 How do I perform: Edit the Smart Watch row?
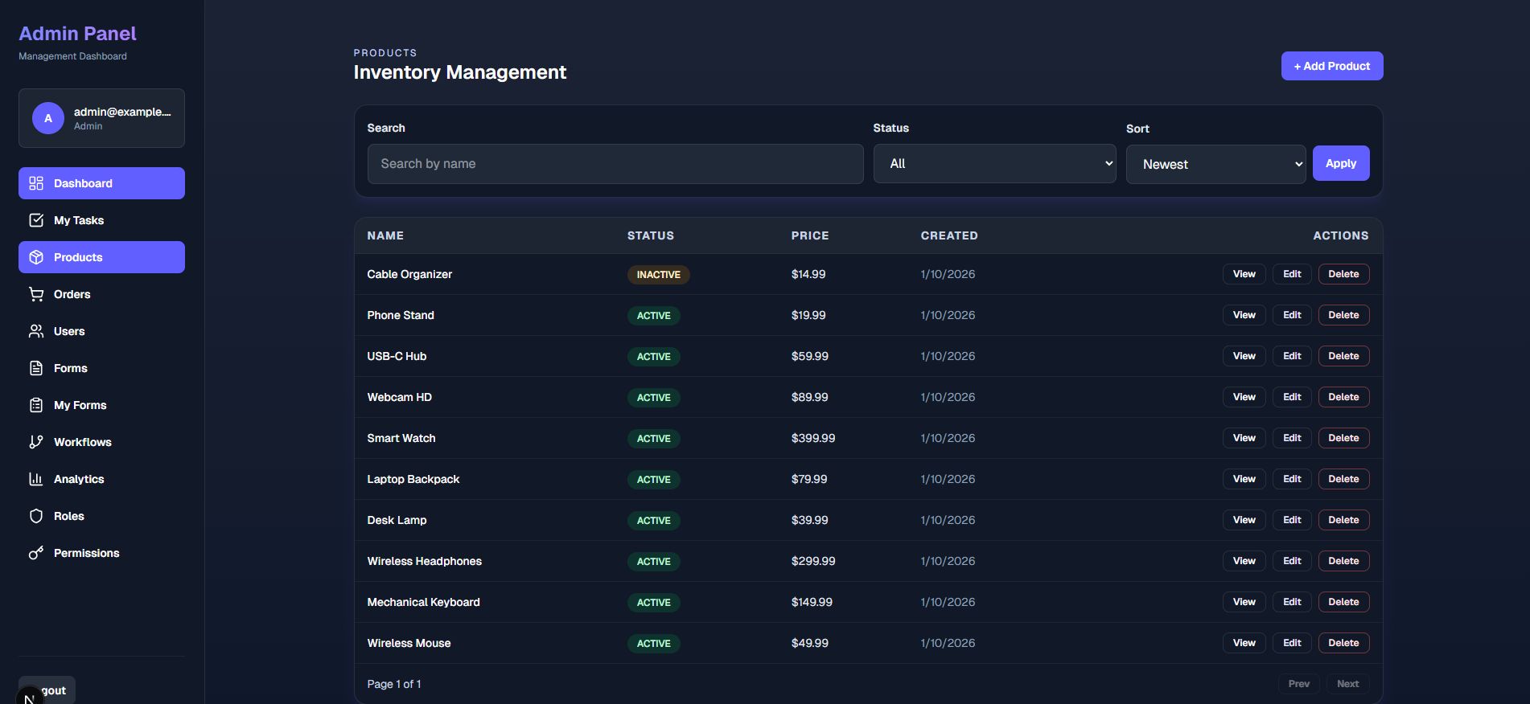tap(1291, 438)
